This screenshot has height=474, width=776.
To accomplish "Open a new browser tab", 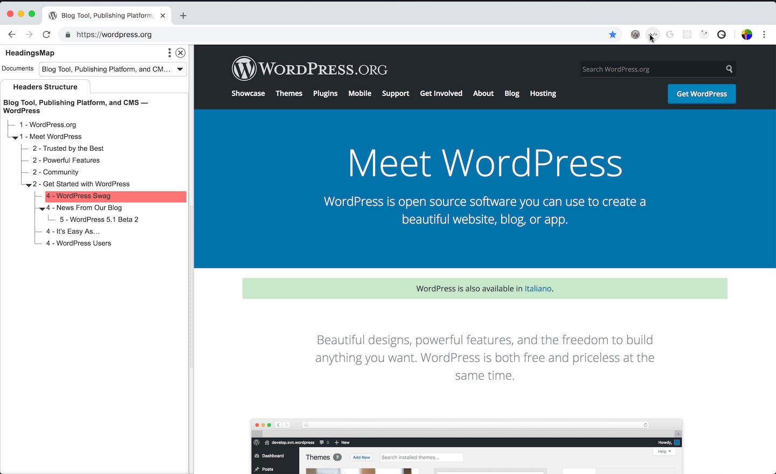I will [x=183, y=16].
